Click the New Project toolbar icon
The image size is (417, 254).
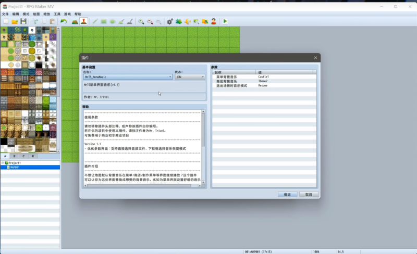(6, 21)
